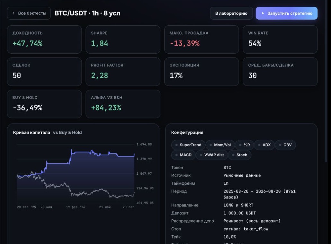Click the Депозит value 1 000,00 USDT
This screenshot has height=244, width=331.
(x=240, y=213)
